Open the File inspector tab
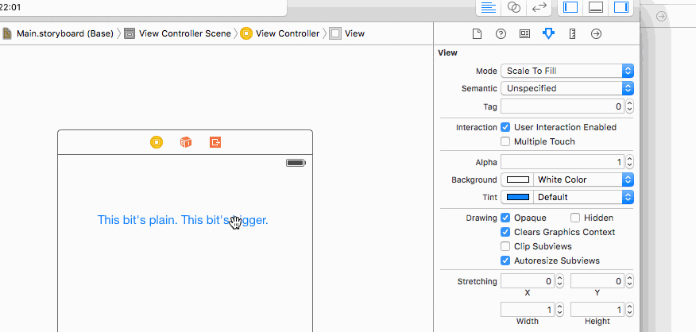The width and height of the screenshot is (696, 332). point(478,33)
